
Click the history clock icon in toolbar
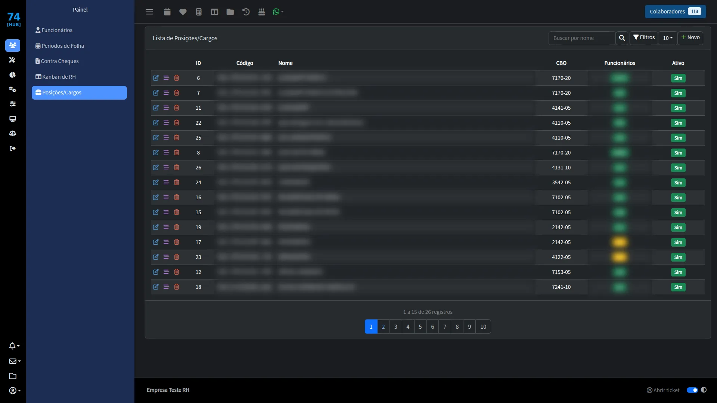click(246, 12)
